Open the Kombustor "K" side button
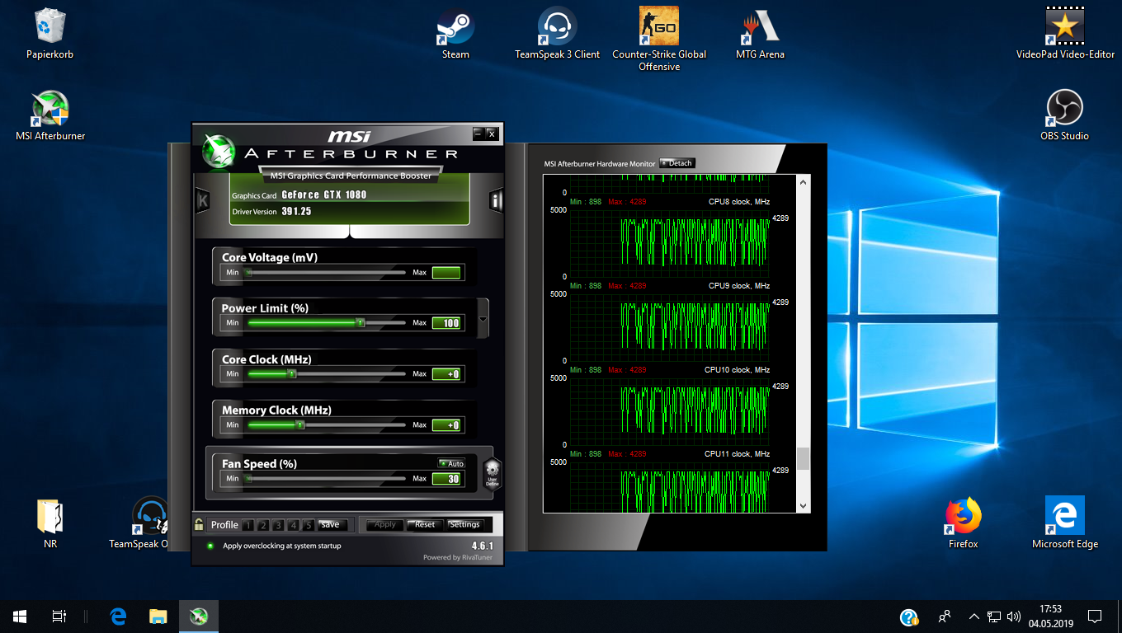Viewport: 1122px width, 633px height. click(x=202, y=200)
